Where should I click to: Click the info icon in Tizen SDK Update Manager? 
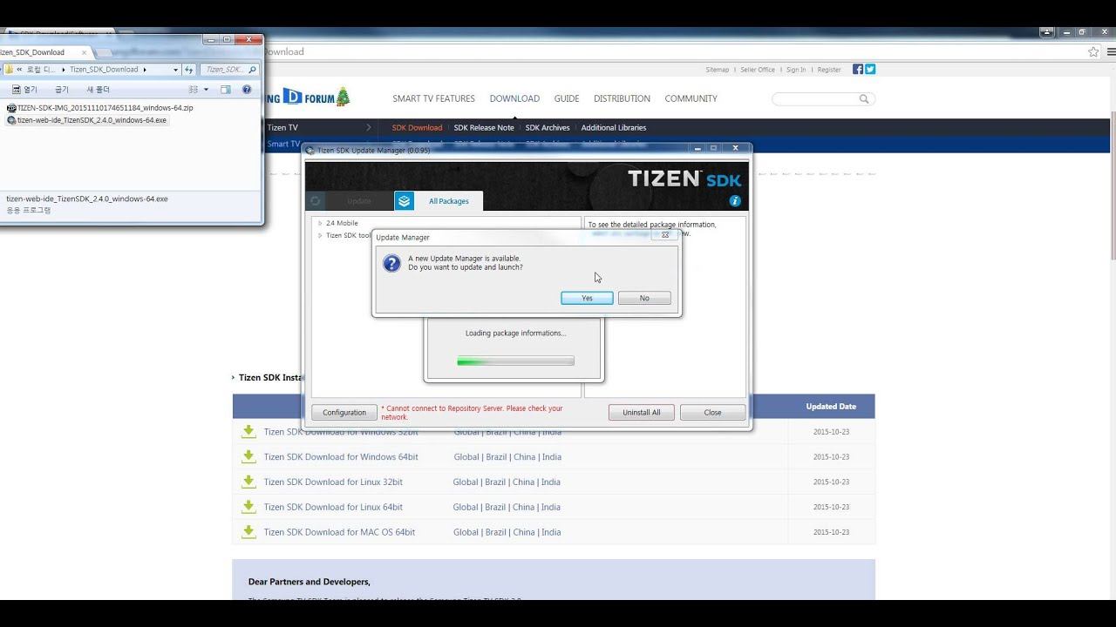pyautogui.click(x=734, y=201)
